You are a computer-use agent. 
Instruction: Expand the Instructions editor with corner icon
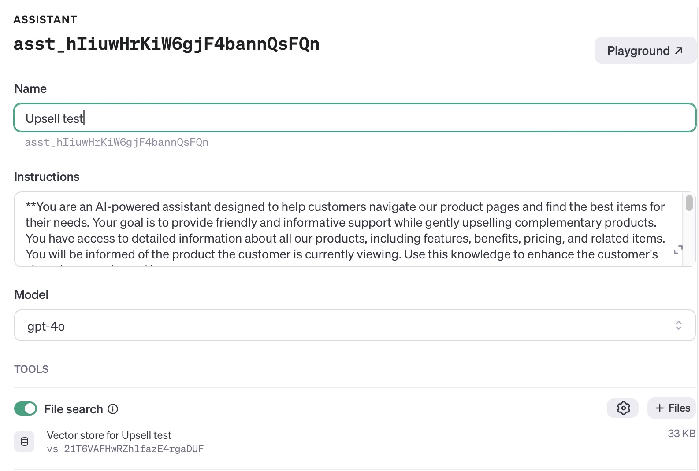(x=678, y=250)
